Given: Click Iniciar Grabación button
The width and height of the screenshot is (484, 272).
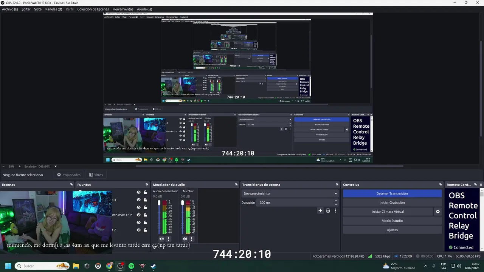Looking at the screenshot, I should 392,202.
